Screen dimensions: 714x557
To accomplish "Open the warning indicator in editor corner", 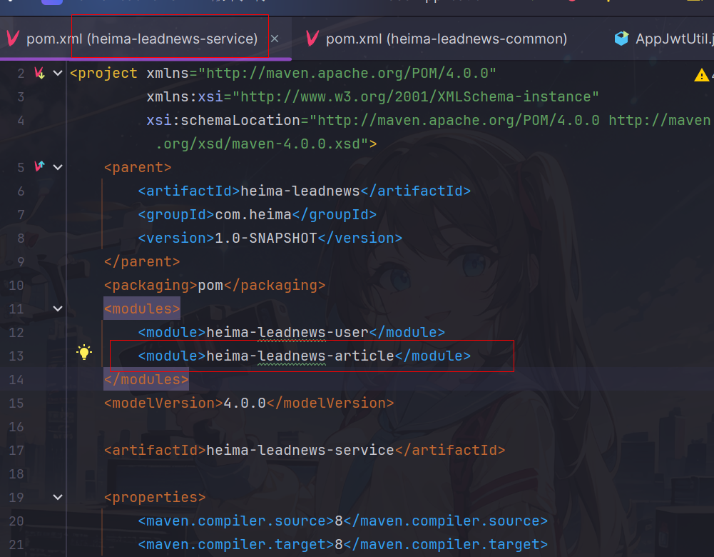I will point(701,75).
